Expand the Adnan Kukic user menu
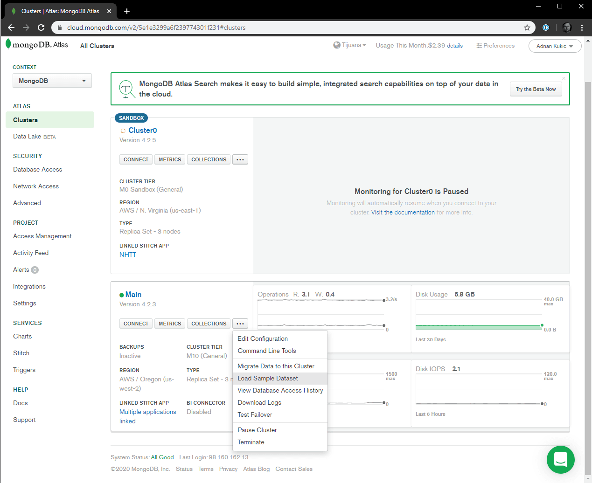 tap(555, 46)
